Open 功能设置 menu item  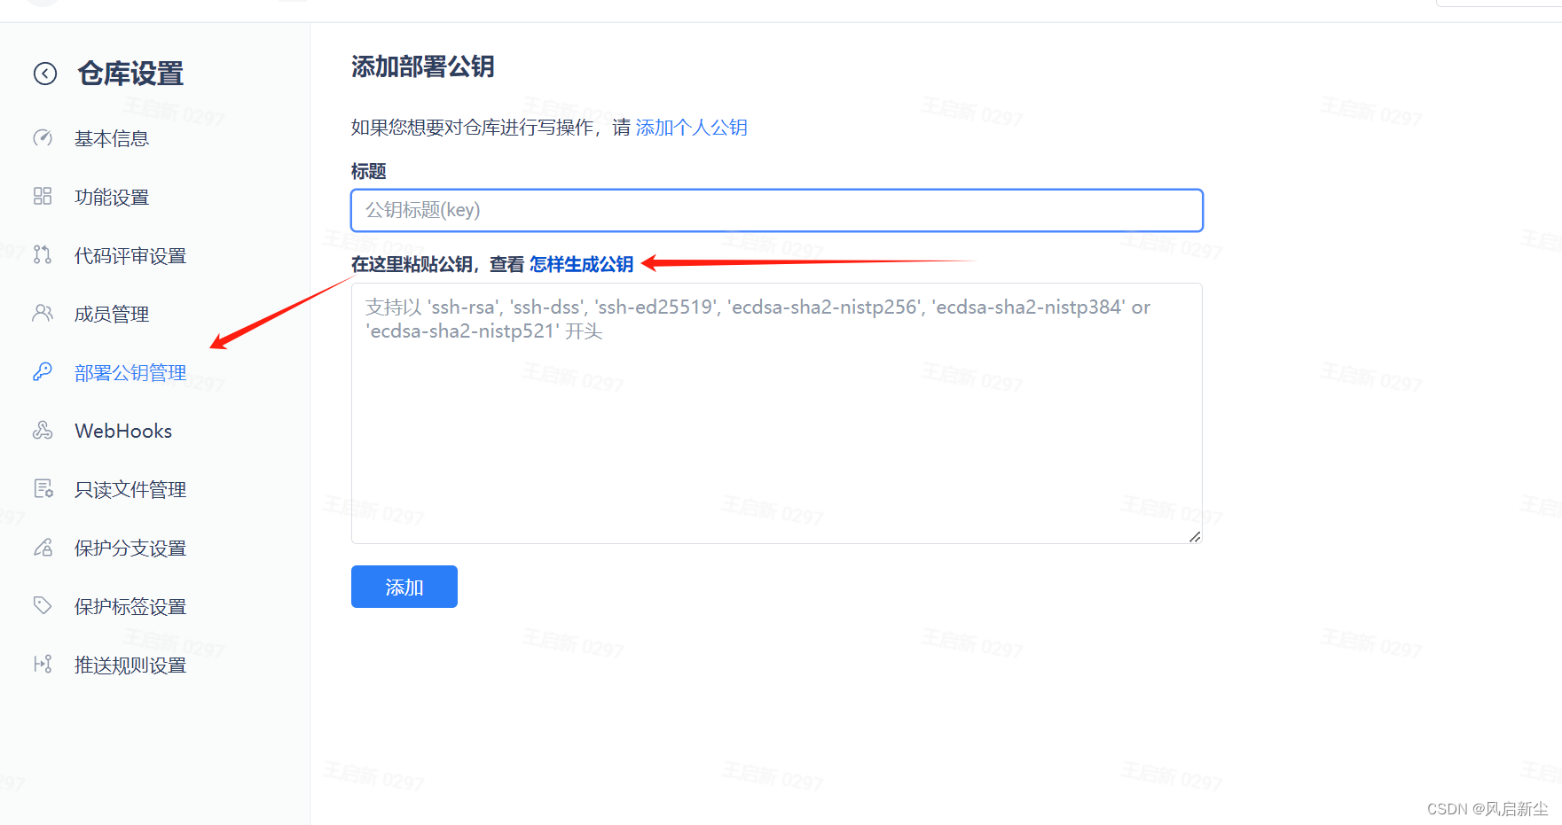tap(112, 197)
